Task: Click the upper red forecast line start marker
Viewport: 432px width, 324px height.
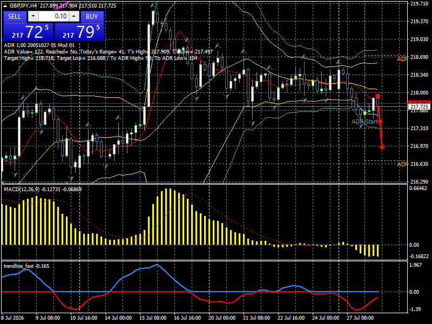Action: (x=377, y=96)
